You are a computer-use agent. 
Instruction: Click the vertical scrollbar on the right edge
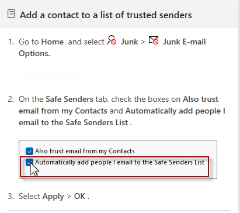(239, 106)
